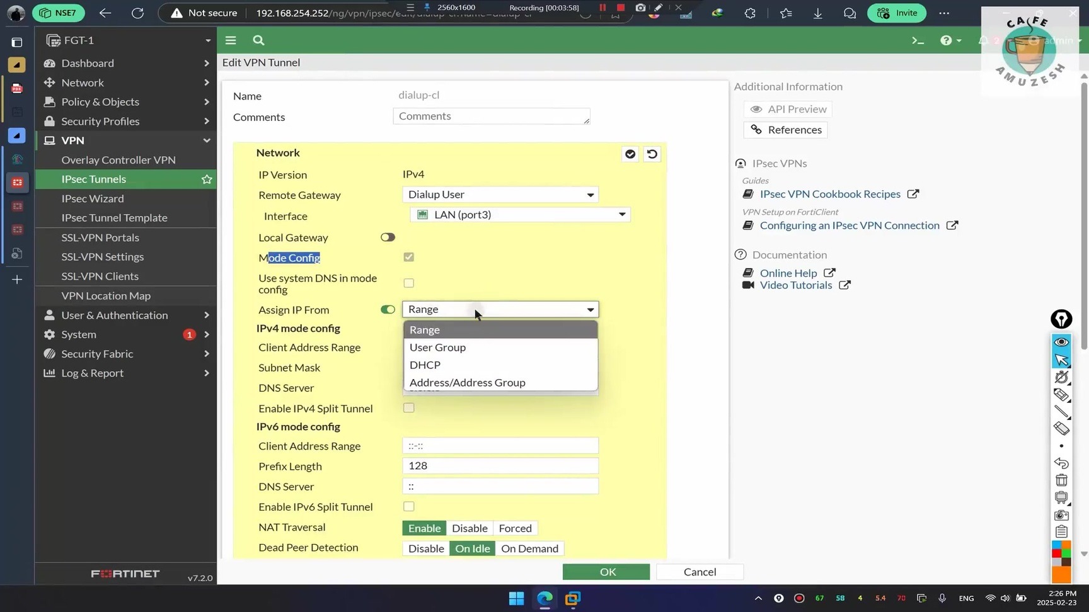Open browser favorites star icon
1089x612 pixels.
click(x=786, y=13)
